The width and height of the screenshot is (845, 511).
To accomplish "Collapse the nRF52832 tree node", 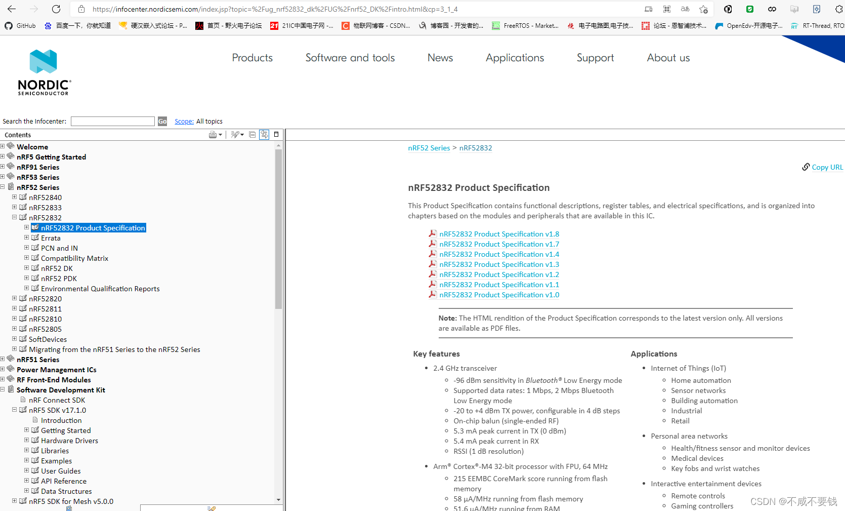I will click(x=15, y=217).
